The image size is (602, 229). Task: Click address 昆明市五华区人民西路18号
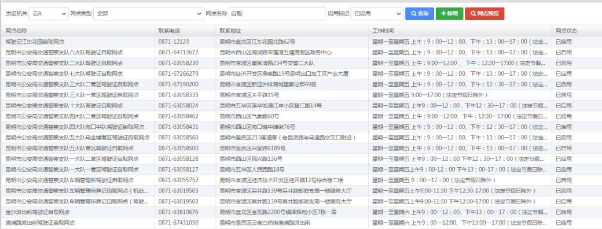[x=252, y=169]
